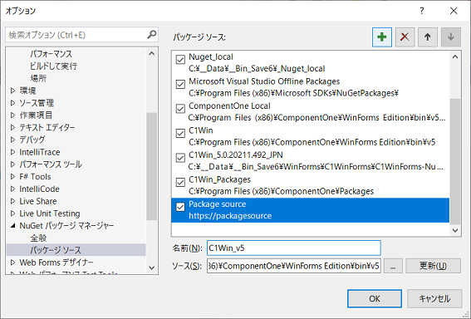Toggle the Package source checkbox
The image size is (471, 319).
(x=180, y=207)
